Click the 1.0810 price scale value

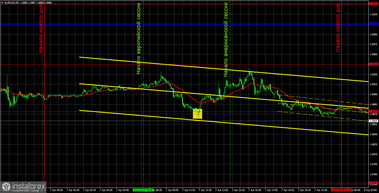click(373, 154)
